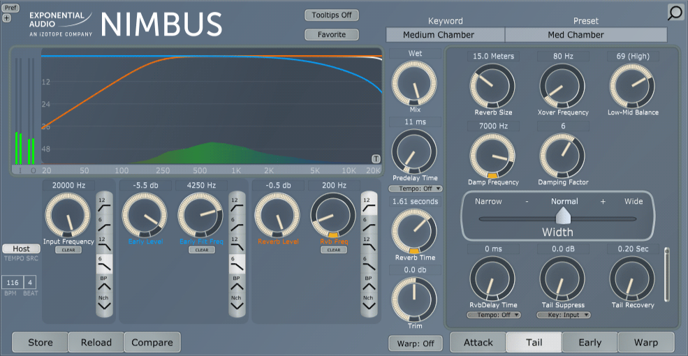This screenshot has width=688, height=356.
Task: Select 6 dB high-pass shape for Early filter
Action: point(237,223)
